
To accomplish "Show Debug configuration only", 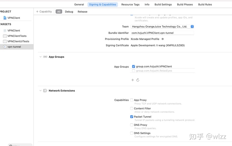I will coord(69,12).
